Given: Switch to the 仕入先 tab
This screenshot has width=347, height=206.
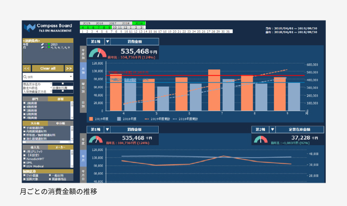Looking at the screenshot, I should 35,147.
